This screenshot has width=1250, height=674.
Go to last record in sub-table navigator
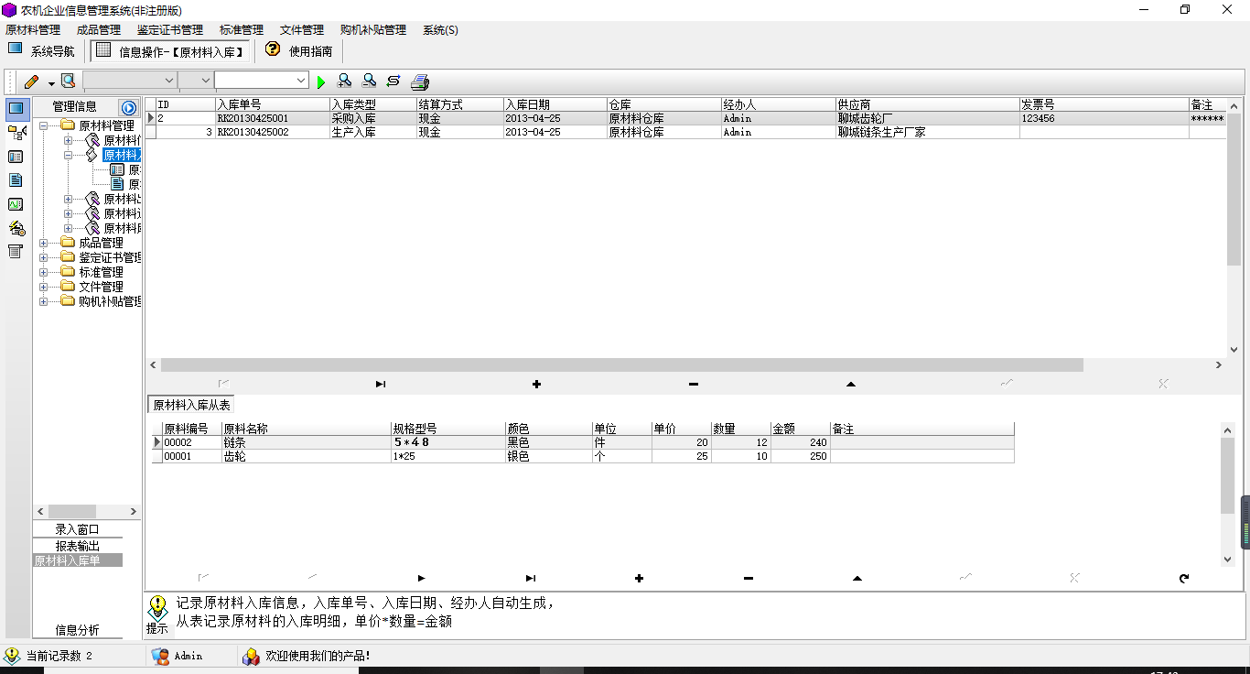pos(531,578)
